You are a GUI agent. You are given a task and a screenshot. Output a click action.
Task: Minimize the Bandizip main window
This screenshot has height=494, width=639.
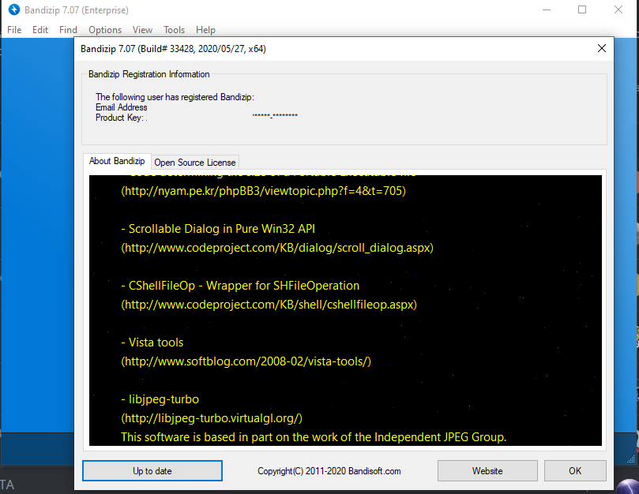[547, 9]
